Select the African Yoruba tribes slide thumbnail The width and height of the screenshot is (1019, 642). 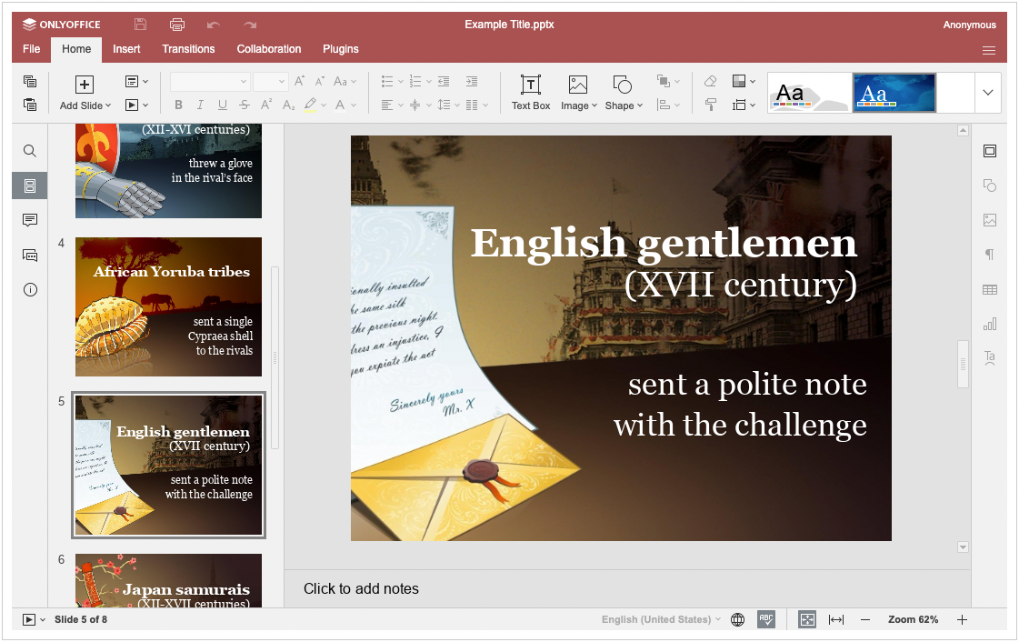pyautogui.click(x=168, y=306)
